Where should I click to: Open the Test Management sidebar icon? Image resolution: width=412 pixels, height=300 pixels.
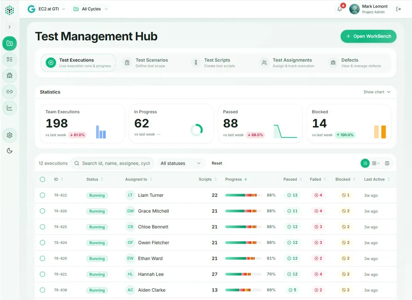point(10,43)
